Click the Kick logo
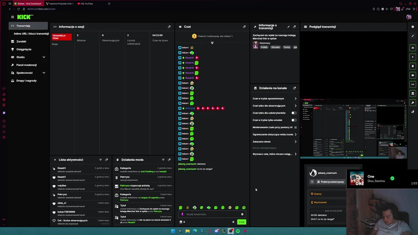 click(25, 17)
